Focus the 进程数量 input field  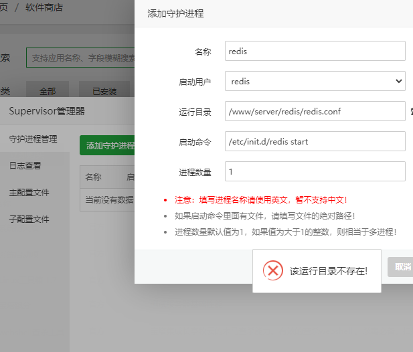315,171
